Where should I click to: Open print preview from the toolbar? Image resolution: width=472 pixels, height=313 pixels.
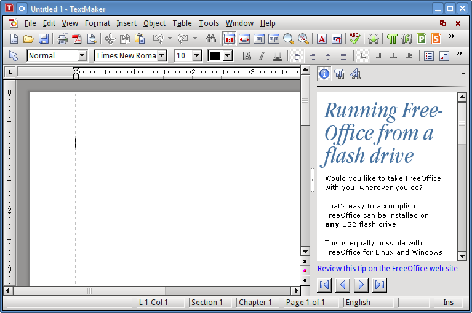coord(92,39)
